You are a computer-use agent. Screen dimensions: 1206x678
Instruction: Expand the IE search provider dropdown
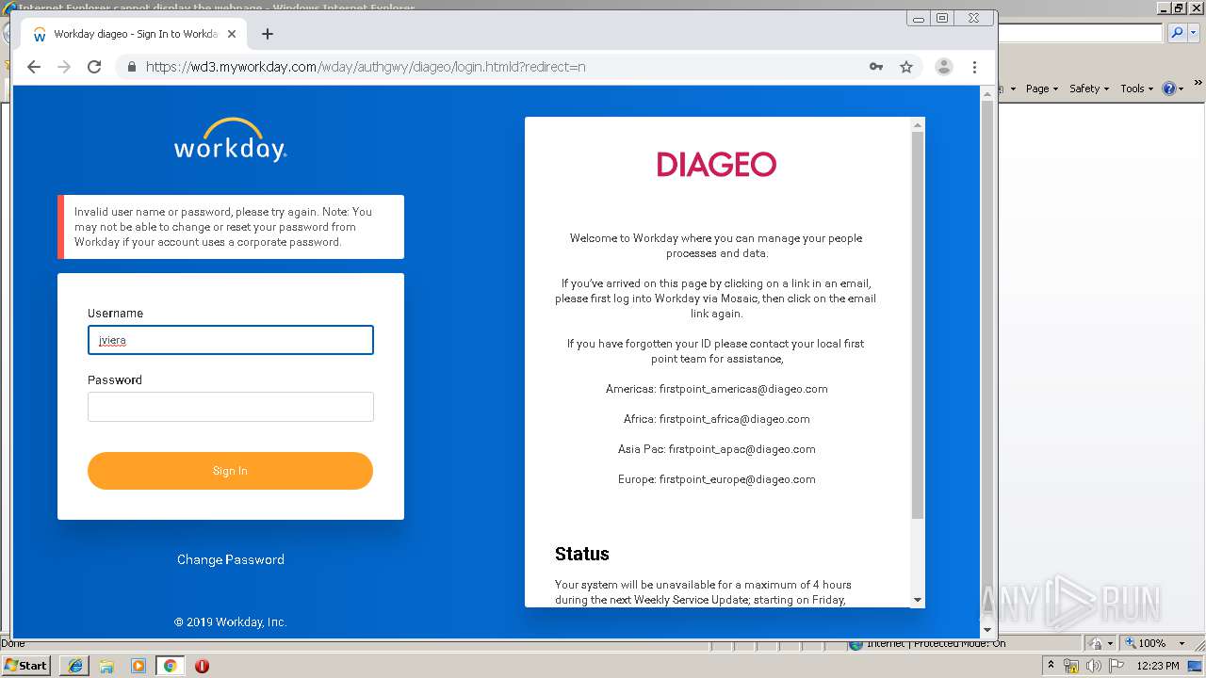point(1193,33)
